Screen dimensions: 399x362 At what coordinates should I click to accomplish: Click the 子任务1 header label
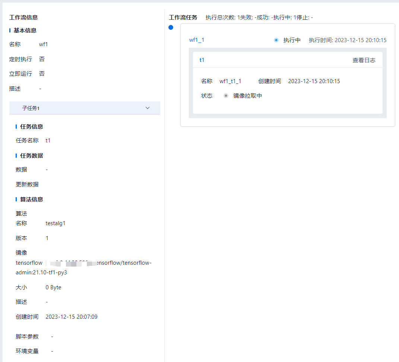(31, 108)
